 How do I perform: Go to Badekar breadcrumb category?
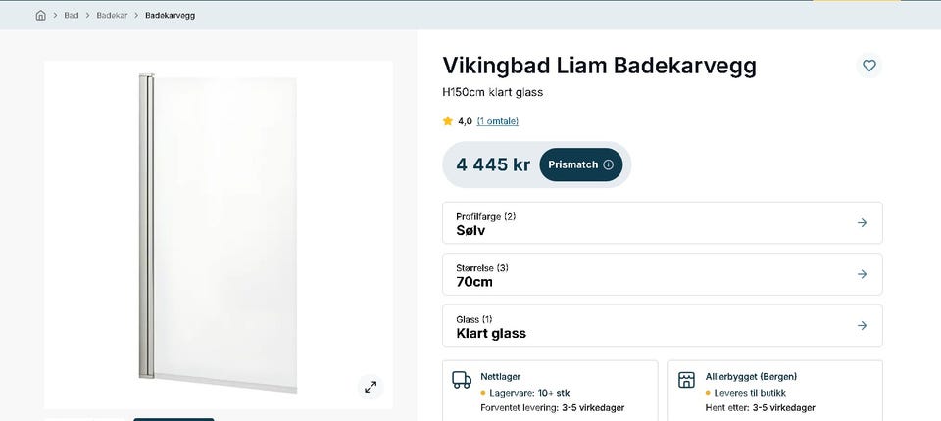point(112,15)
